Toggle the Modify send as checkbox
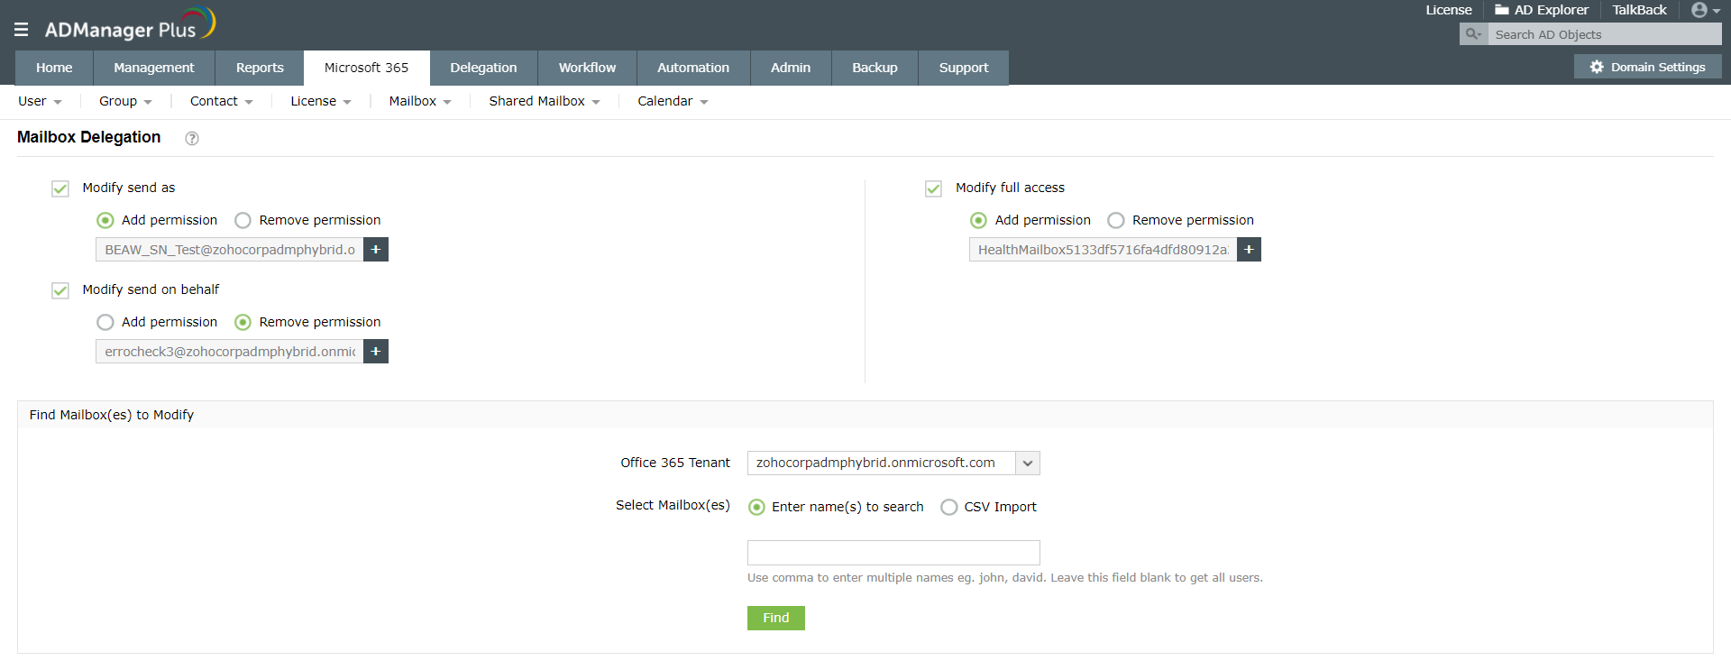This screenshot has height=670, width=1731. coord(60,188)
